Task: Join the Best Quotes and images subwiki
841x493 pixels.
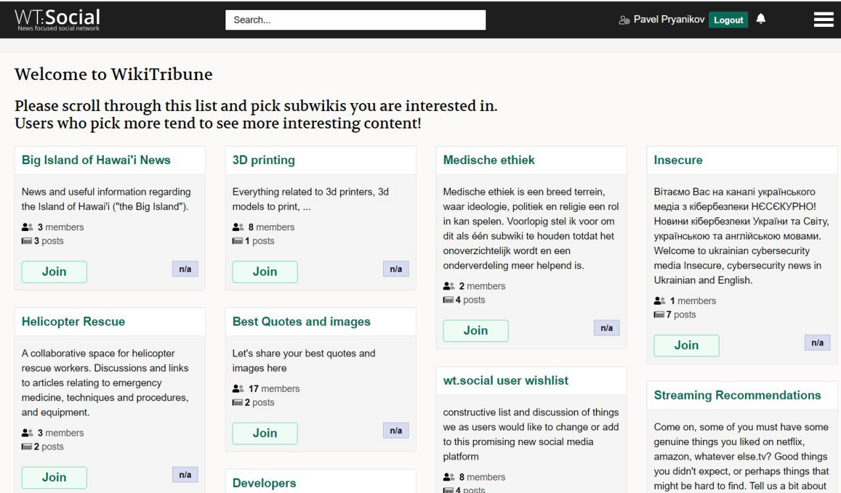Action: (x=265, y=433)
